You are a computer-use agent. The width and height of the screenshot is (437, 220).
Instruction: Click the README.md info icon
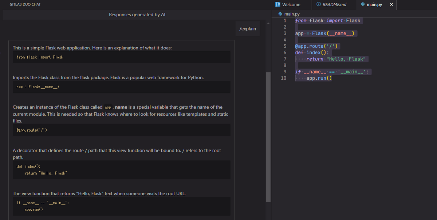click(x=319, y=4)
